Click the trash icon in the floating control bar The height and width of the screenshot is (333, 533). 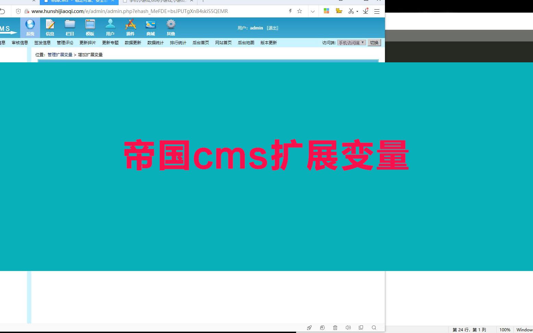[x=335, y=328]
